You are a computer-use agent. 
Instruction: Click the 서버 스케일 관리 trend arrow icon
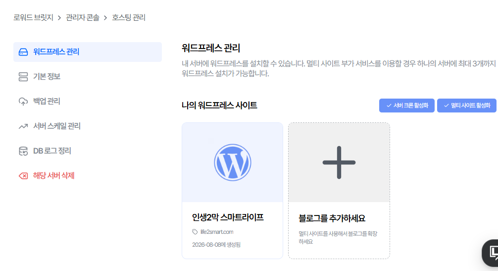click(23, 126)
